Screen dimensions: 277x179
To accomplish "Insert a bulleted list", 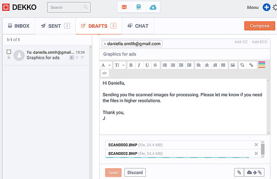I will (165, 65).
